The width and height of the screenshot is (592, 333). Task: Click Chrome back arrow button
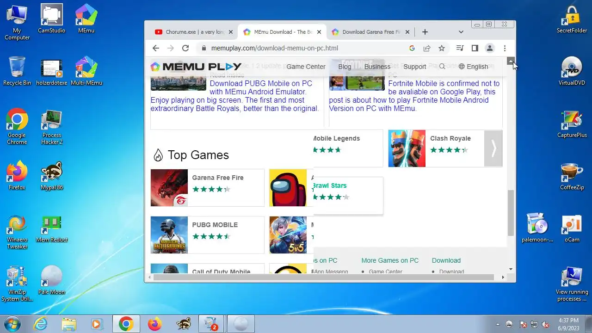(x=156, y=48)
